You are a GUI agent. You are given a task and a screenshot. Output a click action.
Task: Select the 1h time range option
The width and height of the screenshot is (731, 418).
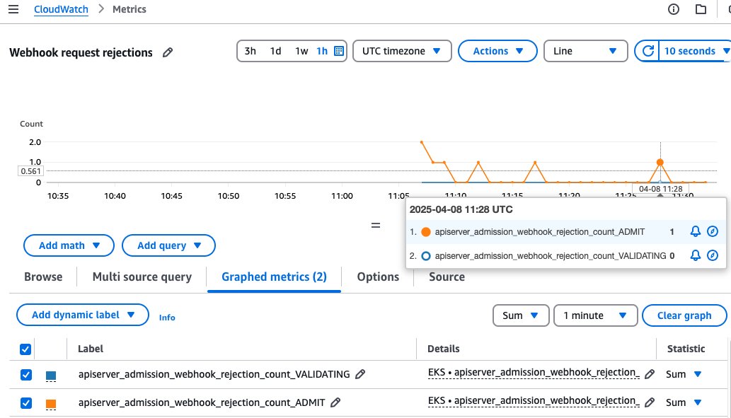[322, 51]
